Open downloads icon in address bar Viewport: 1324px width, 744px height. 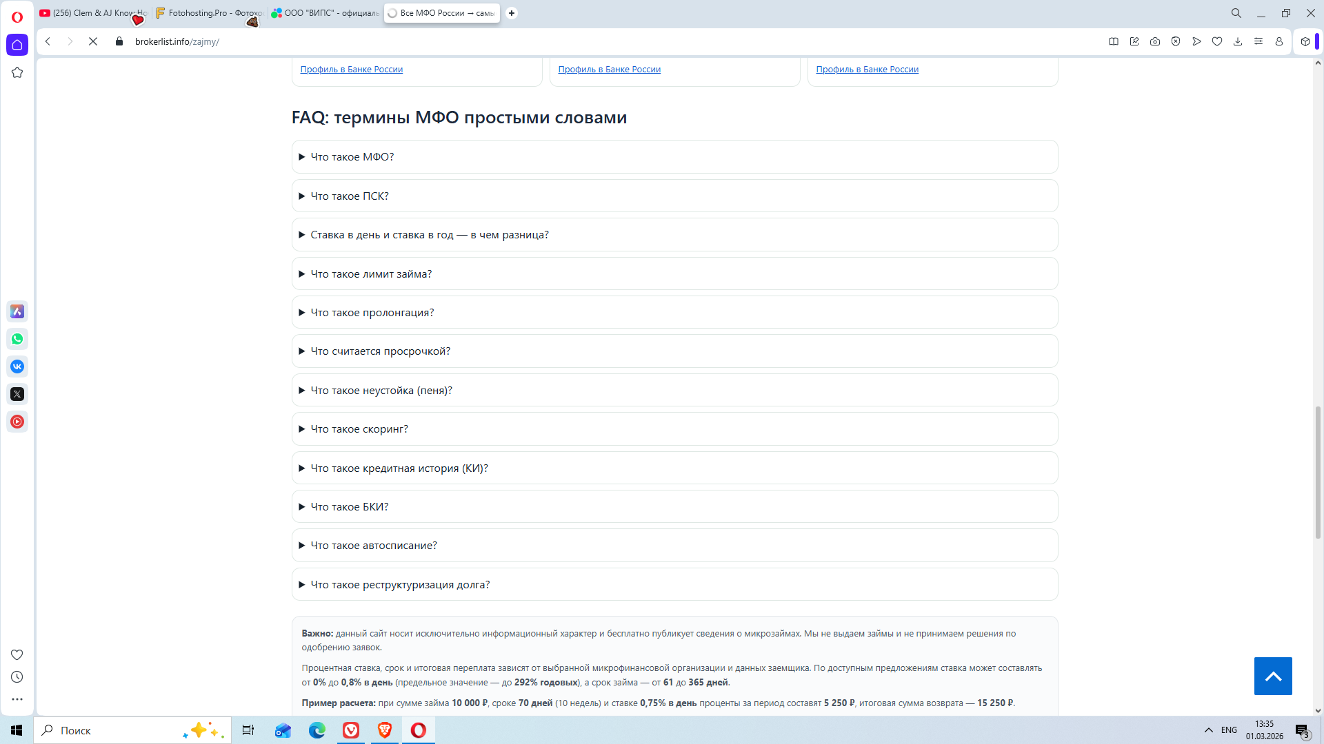click(x=1238, y=41)
